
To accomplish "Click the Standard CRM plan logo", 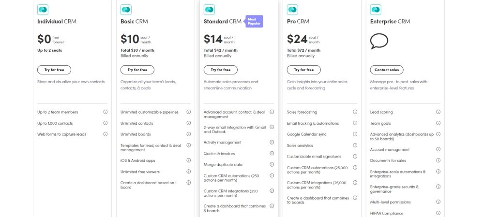I will (x=209, y=10).
